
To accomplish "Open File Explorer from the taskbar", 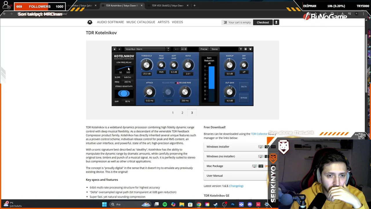I will tap(182, 204).
